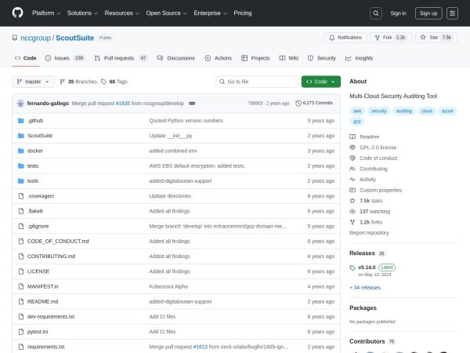The image size is (470, 353).
Task: Click the fork icon on Fork button
Action: (378, 38)
